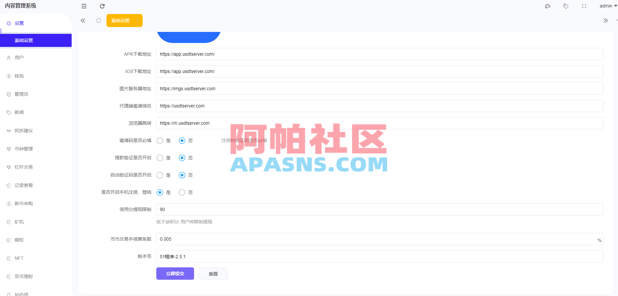Open the 用户 section in the sidebar

point(19,57)
